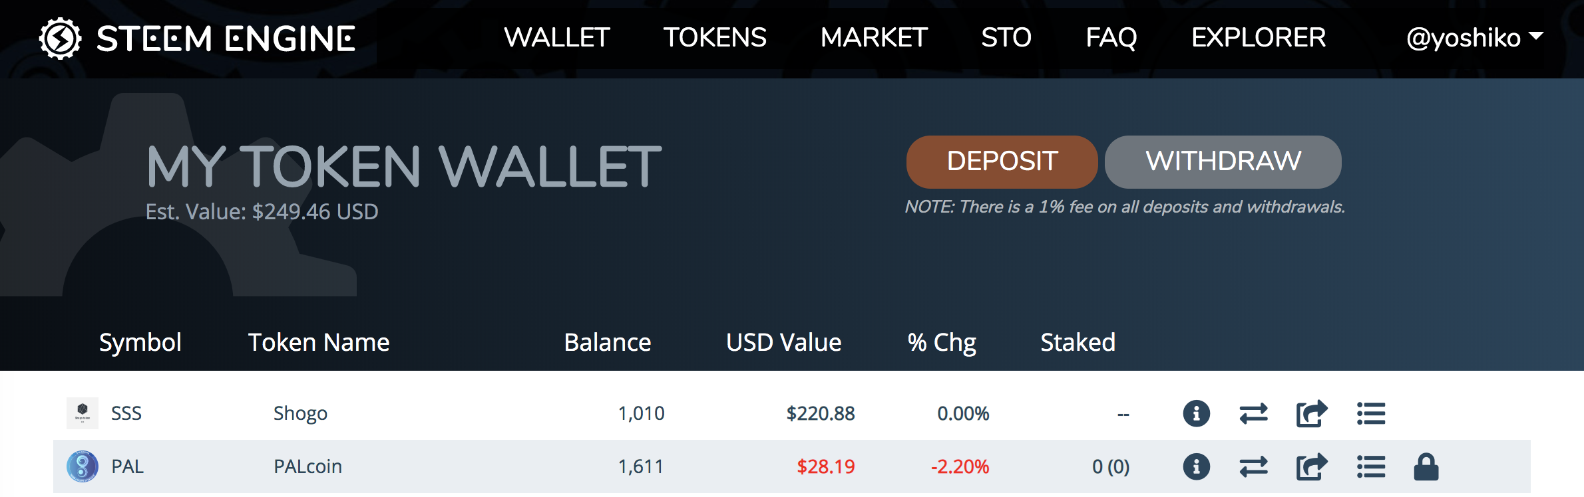The width and height of the screenshot is (1584, 497).
Task: Click the WITHDRAW button
Action: [1223, 161]
